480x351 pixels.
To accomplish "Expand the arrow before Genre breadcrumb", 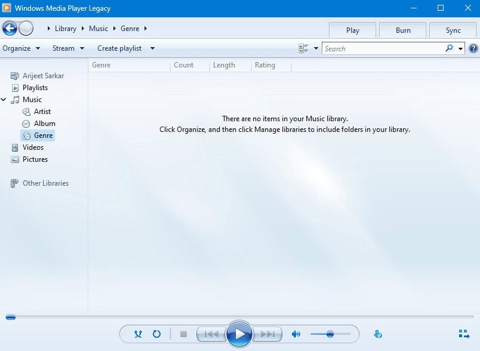I will tap(114, 29).
